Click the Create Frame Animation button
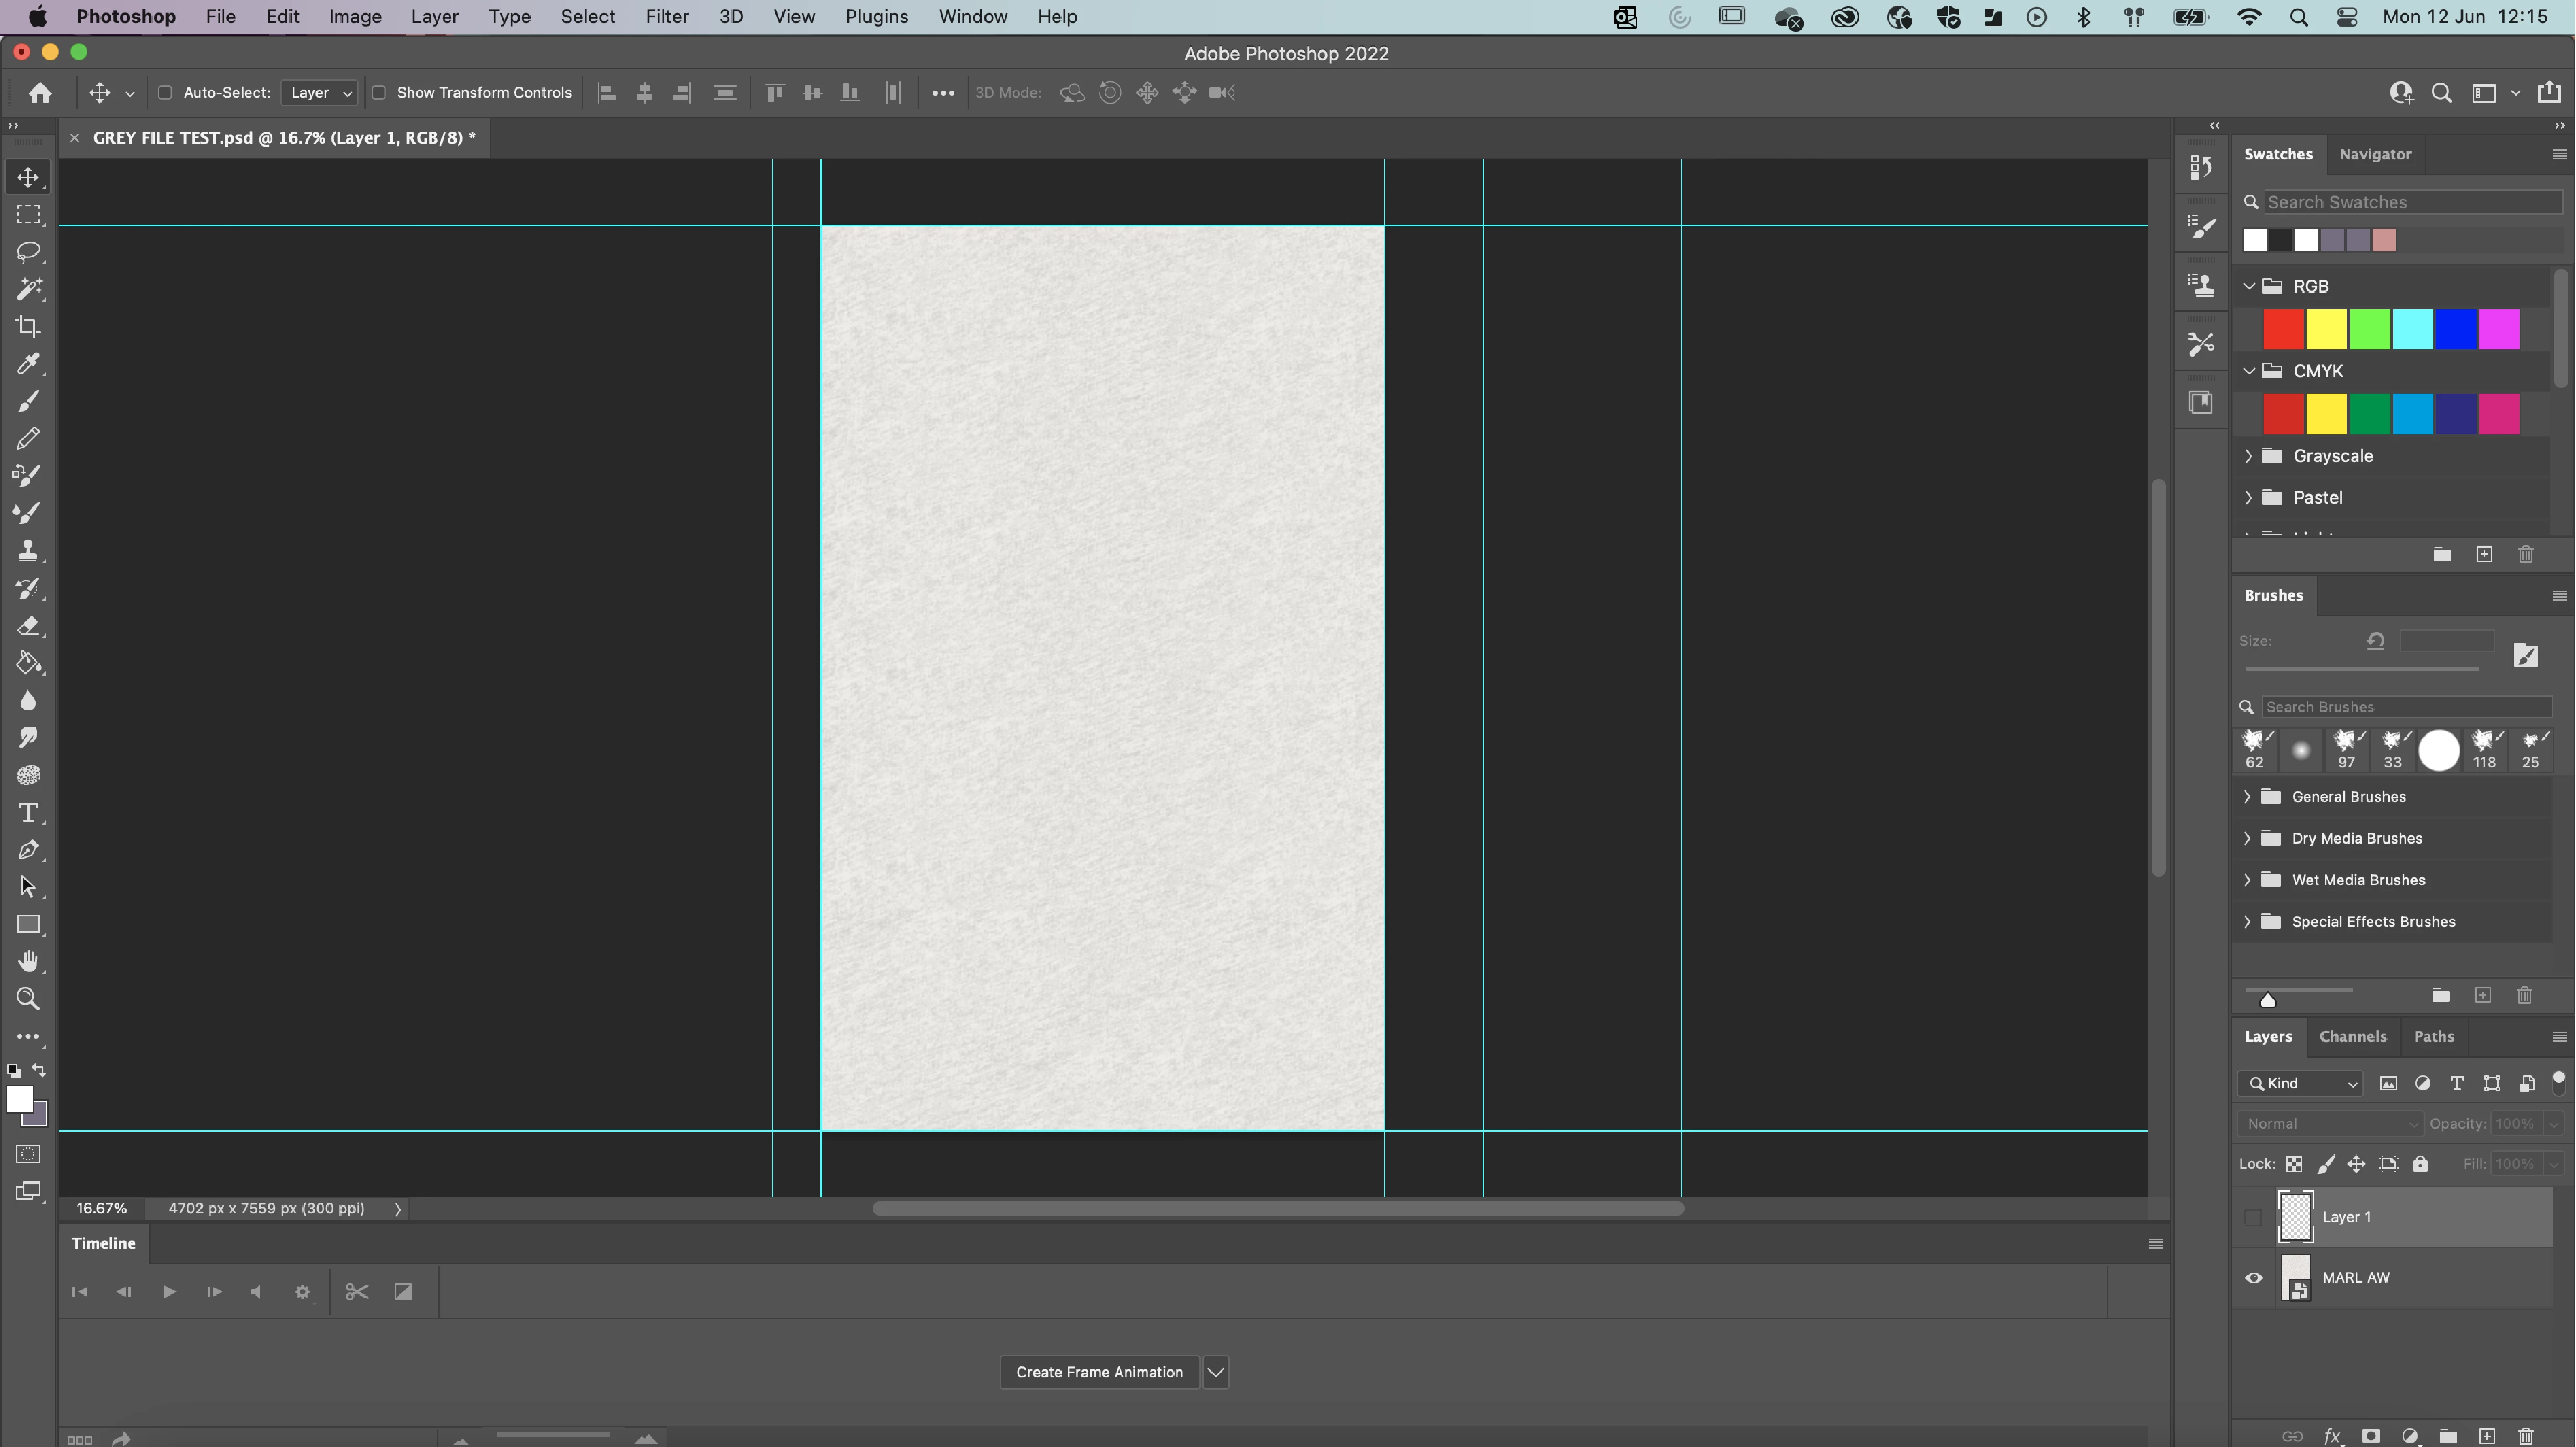The height and width of the screenshot is (1447, 2576). (1099, 1372)
